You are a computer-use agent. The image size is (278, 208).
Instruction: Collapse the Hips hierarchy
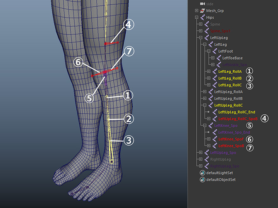(x=196, y=17)
